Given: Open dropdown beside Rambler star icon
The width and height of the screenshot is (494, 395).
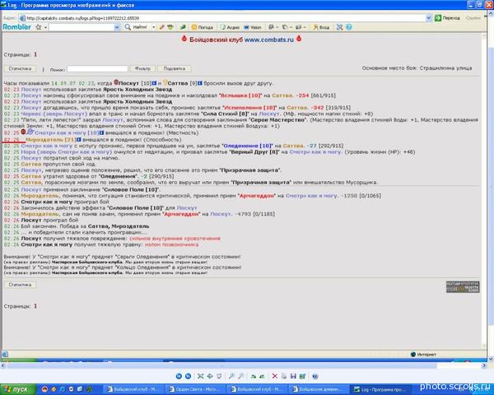Looking at the screenshot, I should click(x=45, y=27).
